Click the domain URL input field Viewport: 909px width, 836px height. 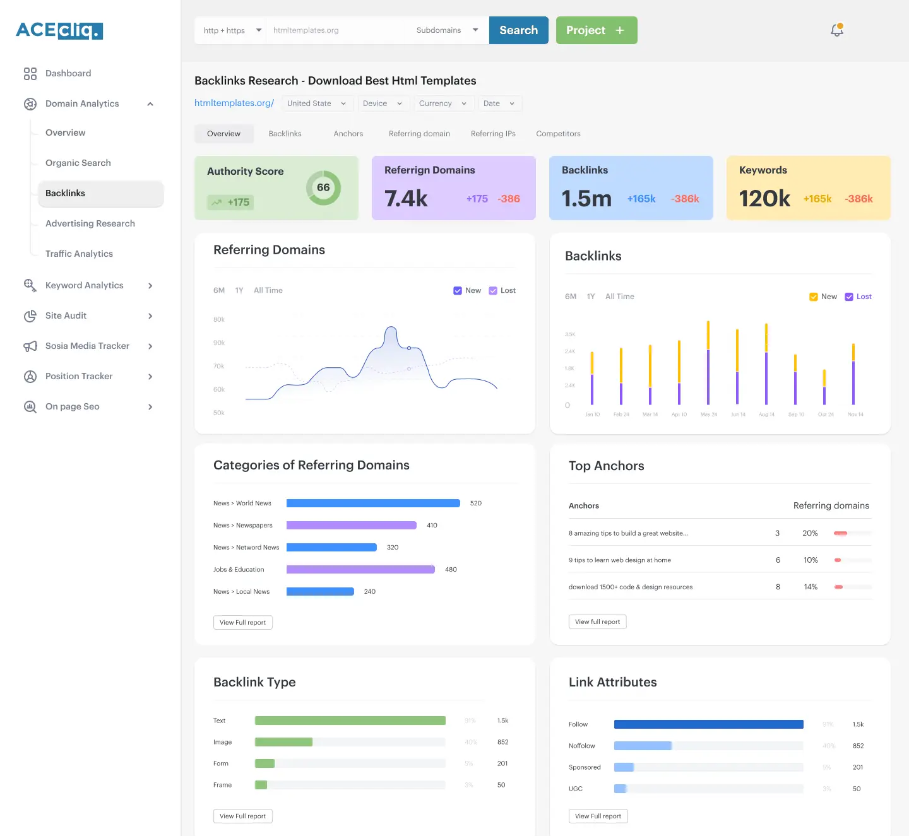click(338, 30)
